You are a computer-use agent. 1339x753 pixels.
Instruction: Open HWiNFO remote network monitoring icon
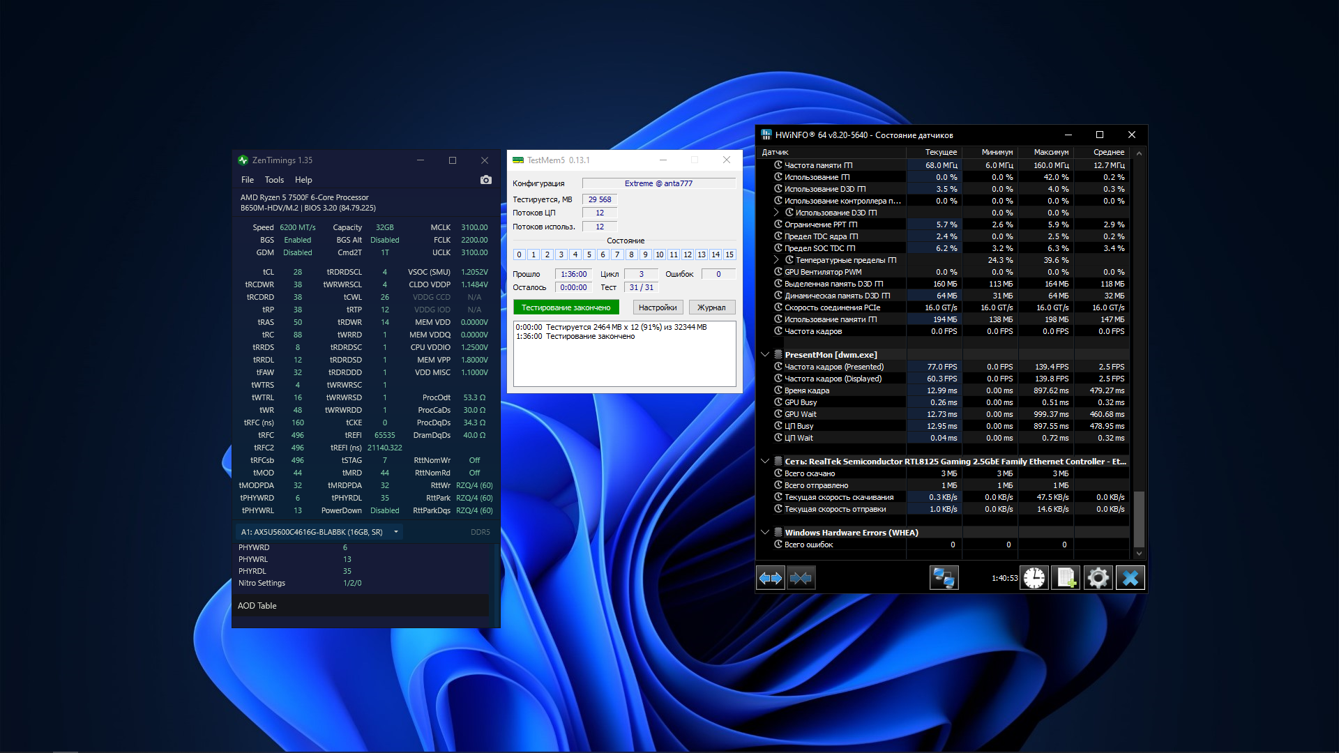click(944, 578)
